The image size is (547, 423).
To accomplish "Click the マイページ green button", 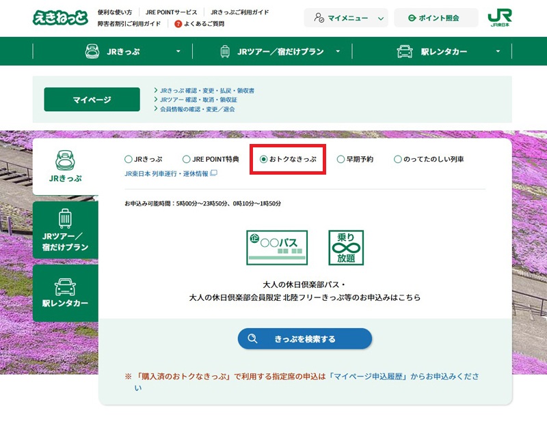I will tap(92, 100).
